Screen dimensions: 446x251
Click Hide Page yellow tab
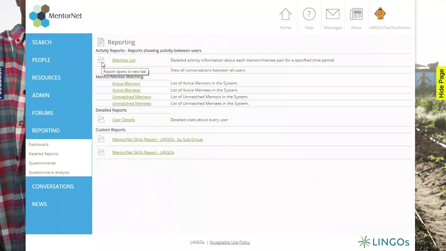click(x=441, y=83)
